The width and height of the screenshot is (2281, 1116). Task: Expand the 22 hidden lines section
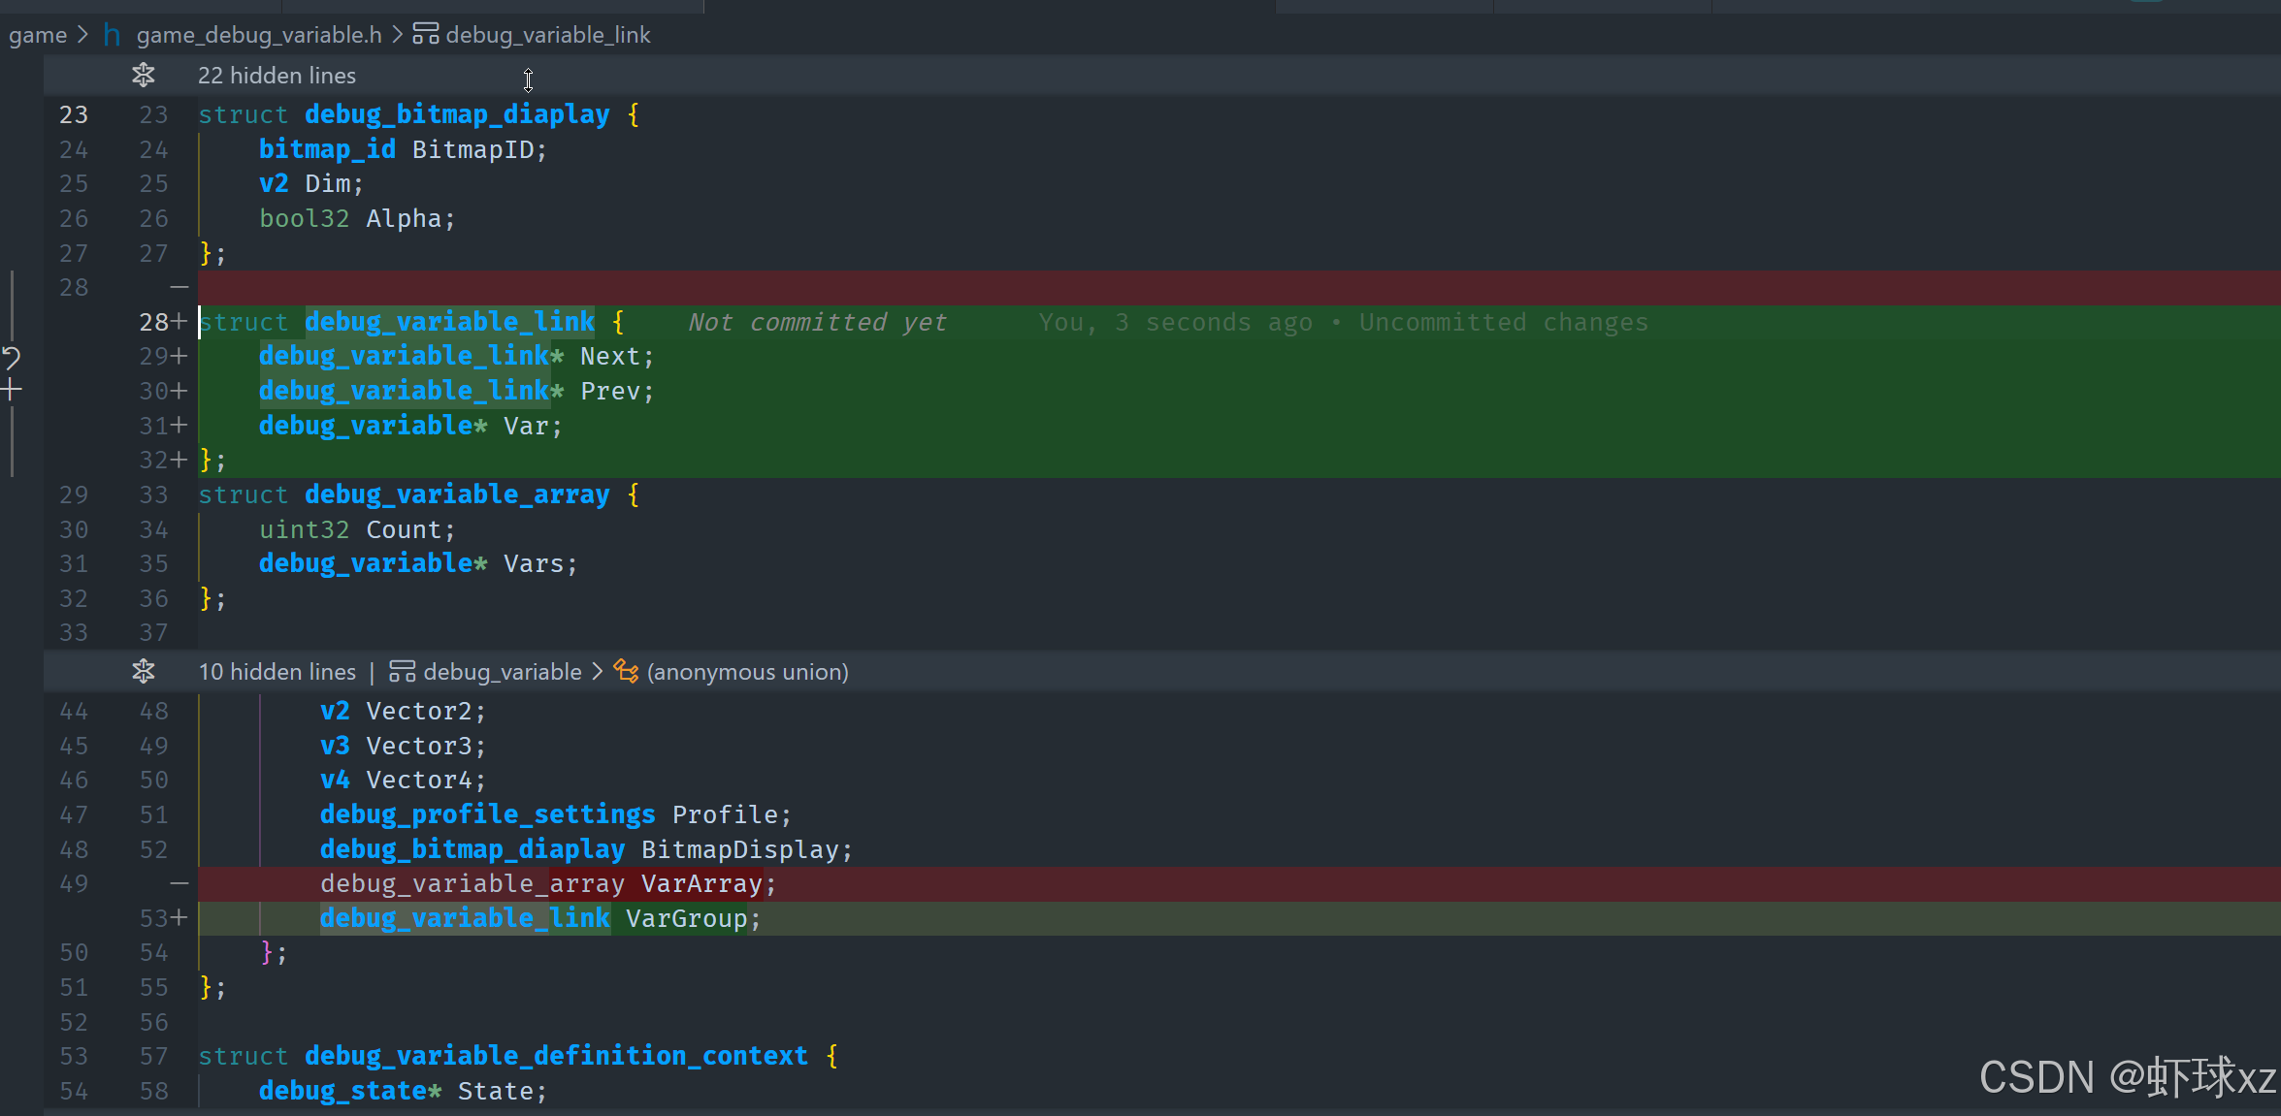pos(277,76)
